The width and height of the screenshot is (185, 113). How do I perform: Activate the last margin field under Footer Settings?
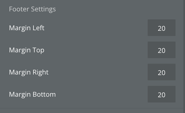click(x=162, y=94)
